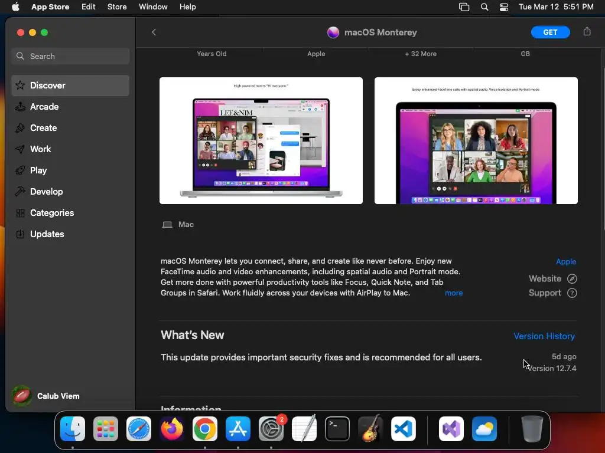Open Visual Studio purple icon in Dock
605x453 pixels.
(x=451, y=429)
